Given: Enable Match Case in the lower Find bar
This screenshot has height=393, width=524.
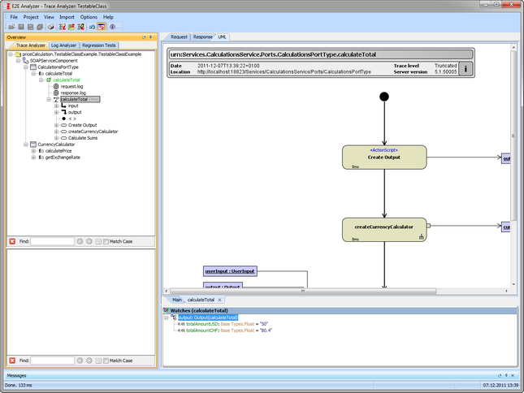Looking at the screenshot, I should 106,360.
